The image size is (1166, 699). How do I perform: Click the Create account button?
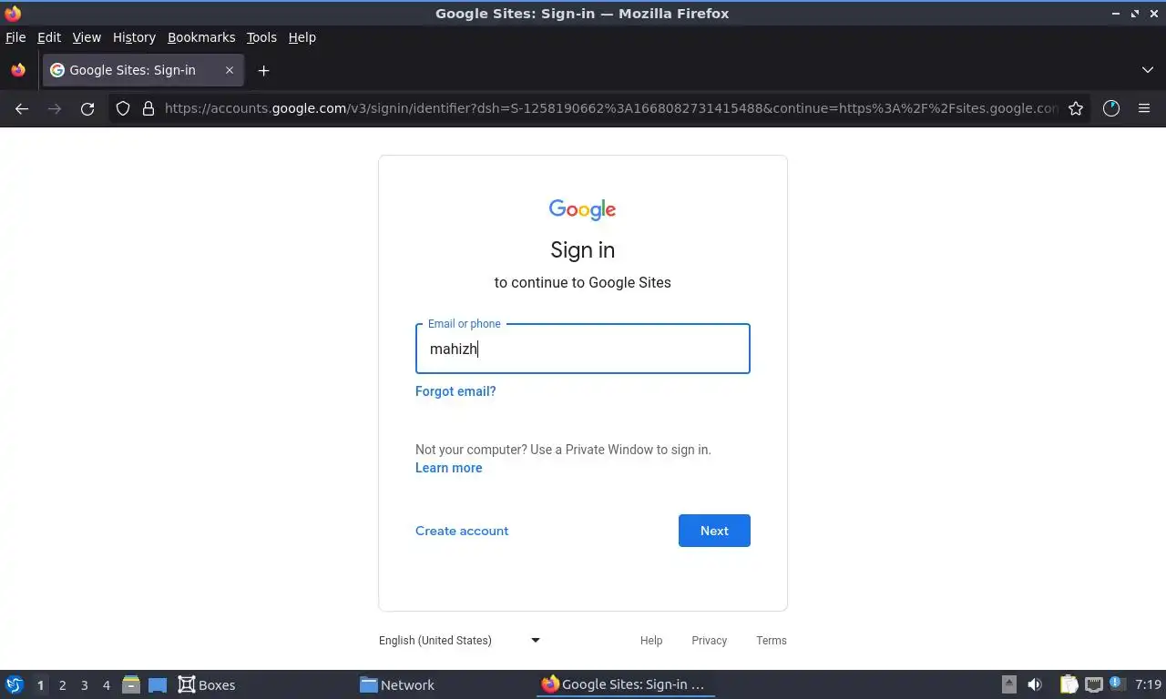[x=462, y=531]
